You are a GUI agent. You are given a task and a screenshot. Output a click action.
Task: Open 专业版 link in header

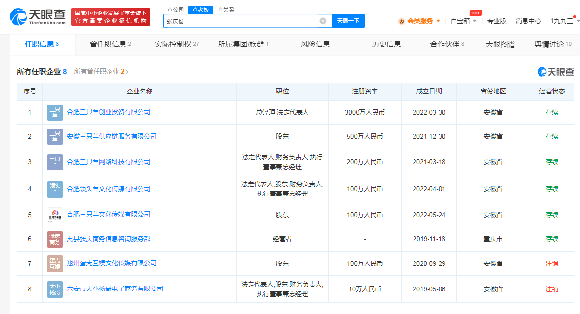pos(497,21)
